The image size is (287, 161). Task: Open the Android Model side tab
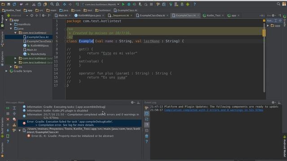pyautogui.click(x=285, y=146)
